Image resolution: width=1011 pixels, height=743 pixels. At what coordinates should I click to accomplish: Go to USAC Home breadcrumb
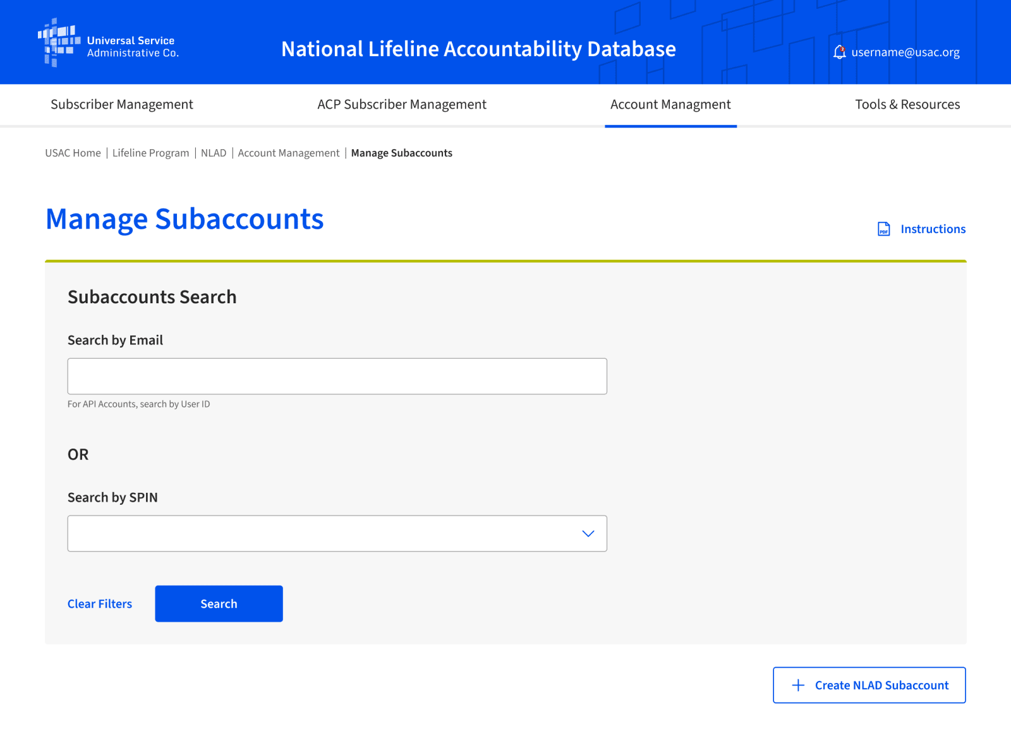(x=73, y=153)
